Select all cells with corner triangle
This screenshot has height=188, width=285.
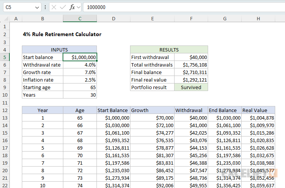[x=6, y=18]
